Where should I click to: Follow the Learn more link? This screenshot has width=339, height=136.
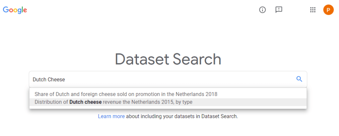[x=111, y=116]
